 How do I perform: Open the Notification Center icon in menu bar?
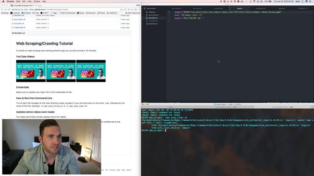tap(311, 1)
